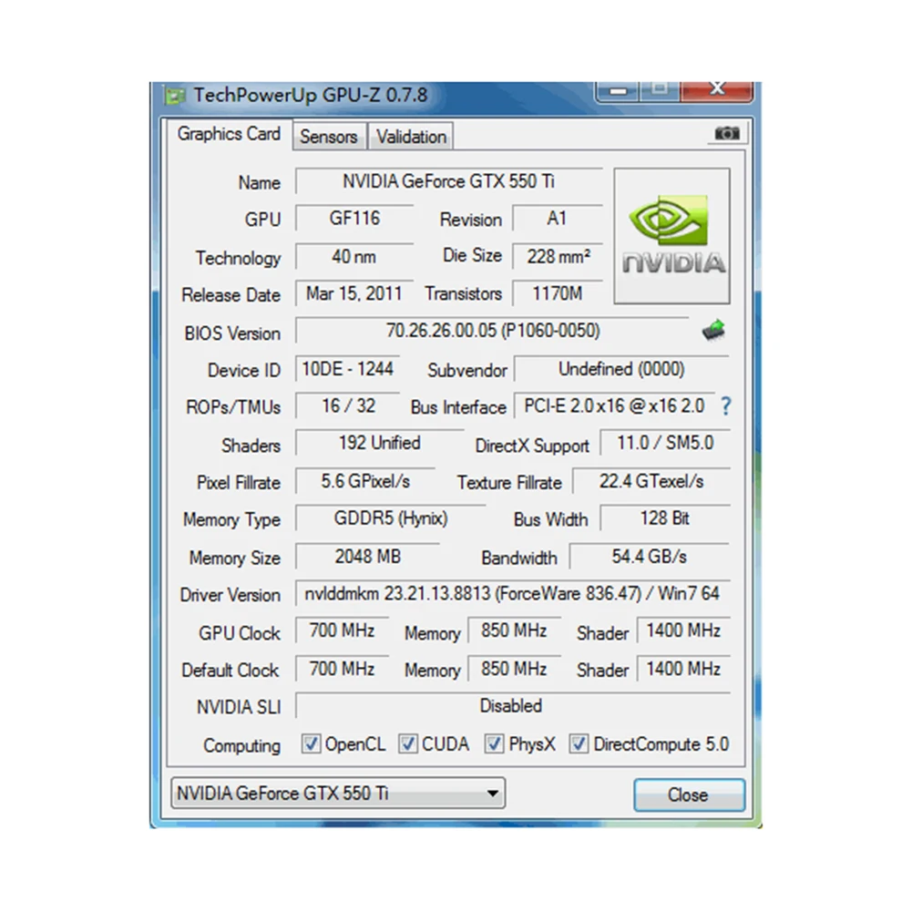Close window with title bar X
The width and height of the screenshot is (912, 912).
[x=716, y=90]
